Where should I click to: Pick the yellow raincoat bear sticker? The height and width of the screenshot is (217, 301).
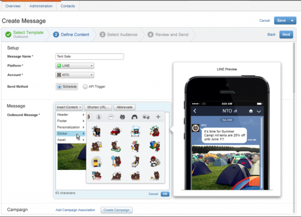pos(96,162)
